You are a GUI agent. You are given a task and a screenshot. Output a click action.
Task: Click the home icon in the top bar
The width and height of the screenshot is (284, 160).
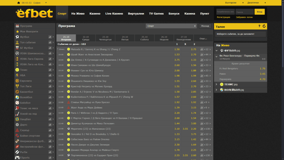click(x=19, y=3)
